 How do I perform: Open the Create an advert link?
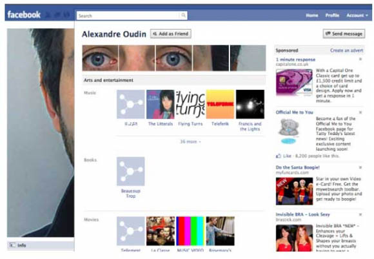(x=346, y=50)
